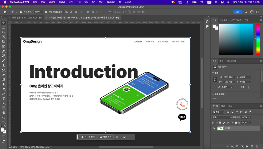Click the 피사체 선택 button

pos(88,137)
